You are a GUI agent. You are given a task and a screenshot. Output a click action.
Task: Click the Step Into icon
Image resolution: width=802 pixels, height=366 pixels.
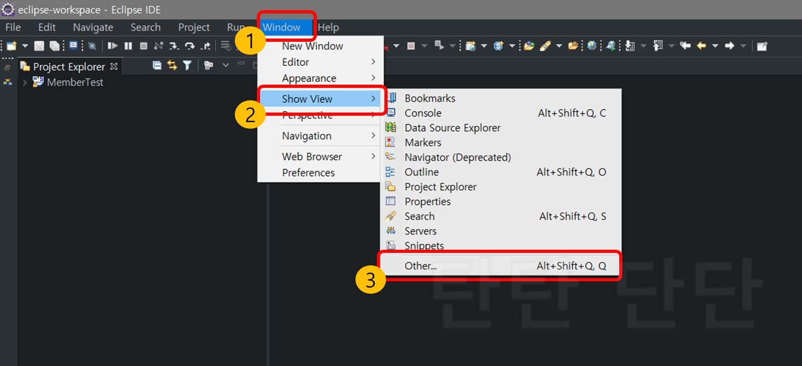(174, 46)
